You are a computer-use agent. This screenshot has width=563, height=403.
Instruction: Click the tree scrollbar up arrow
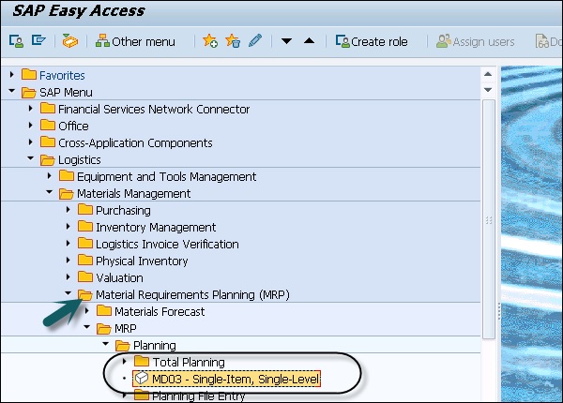(488, 73)
